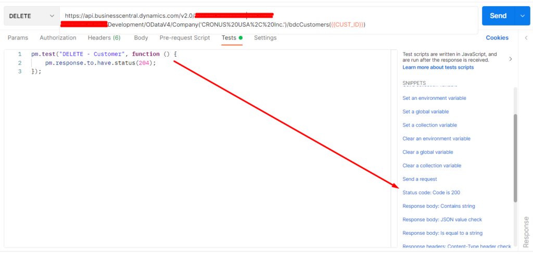Open the Headers (6) tab

[104, 38]
